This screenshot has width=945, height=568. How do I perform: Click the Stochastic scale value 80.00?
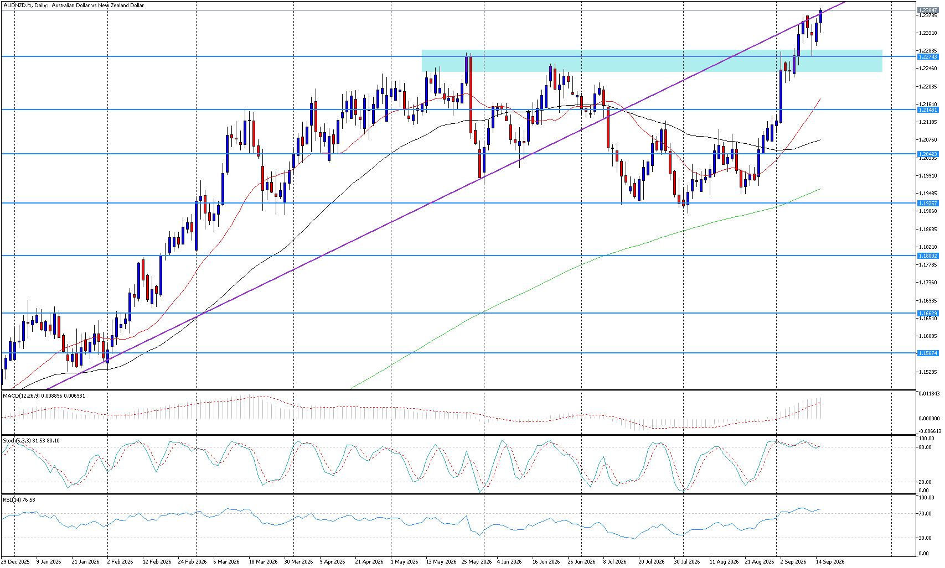(x=926, y=447)
